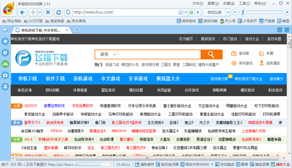Click the 游戏加速 button

click(x=214, y=12)
